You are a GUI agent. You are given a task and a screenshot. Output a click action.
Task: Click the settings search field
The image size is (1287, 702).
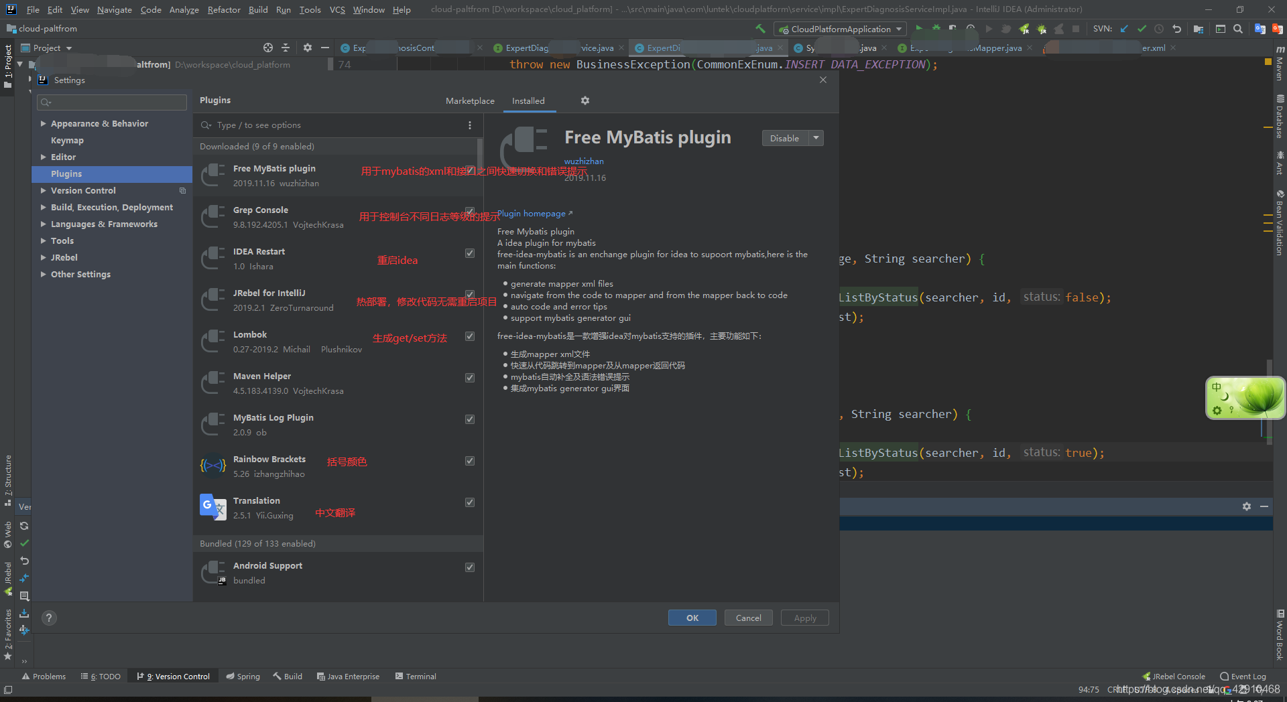click(112, 102)
